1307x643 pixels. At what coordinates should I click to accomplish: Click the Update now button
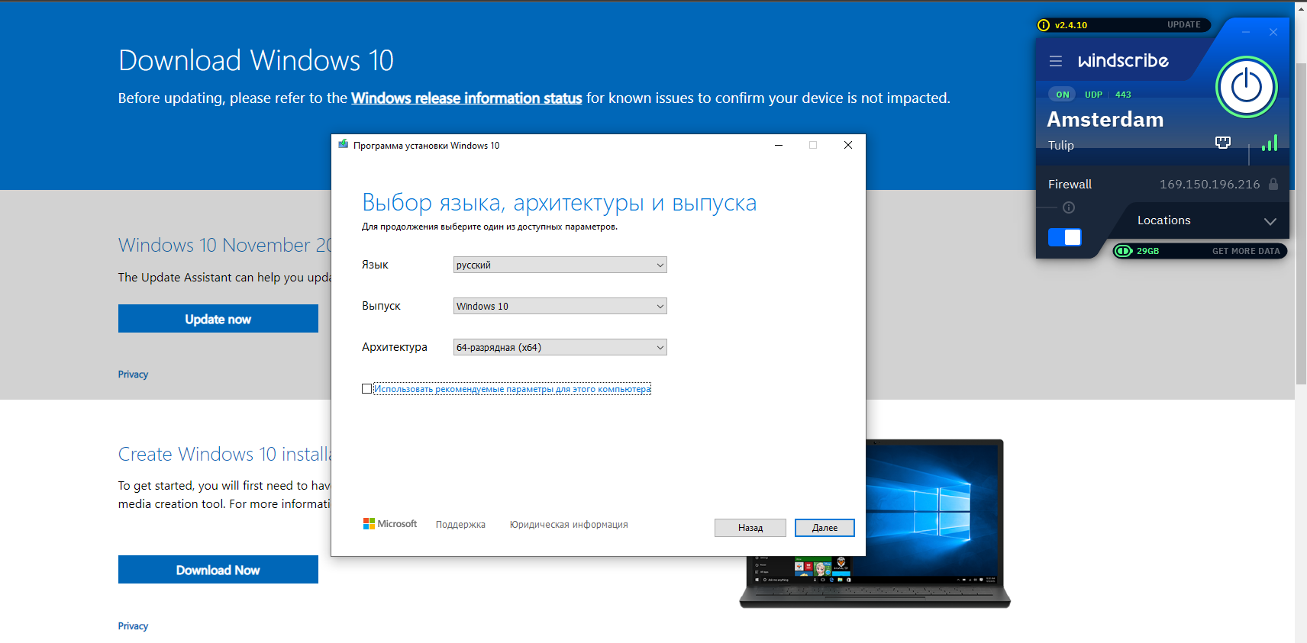(x=218, y=319)
